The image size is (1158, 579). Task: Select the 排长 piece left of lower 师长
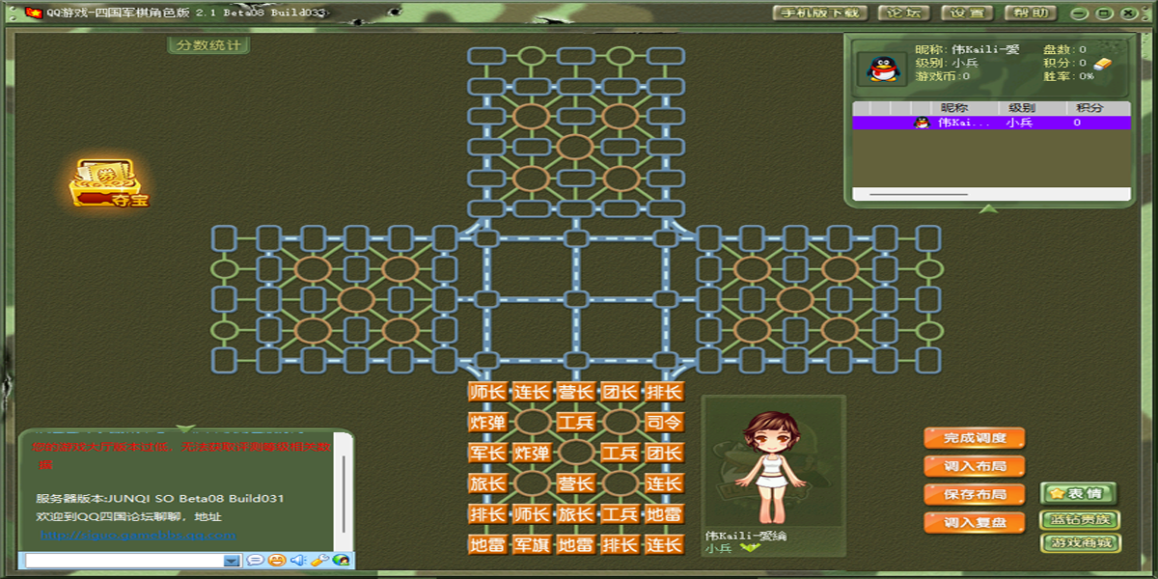pos(487,513)
